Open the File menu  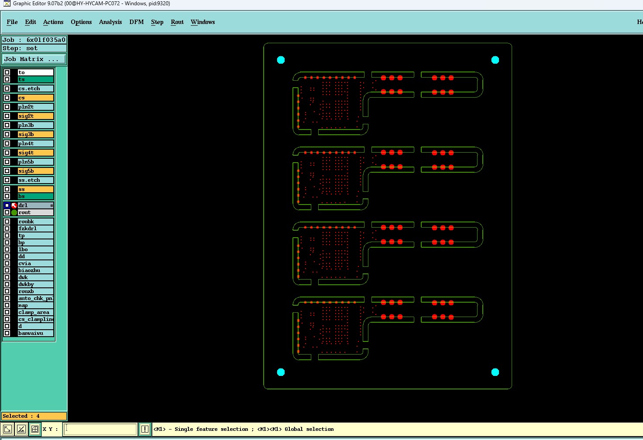12,22
